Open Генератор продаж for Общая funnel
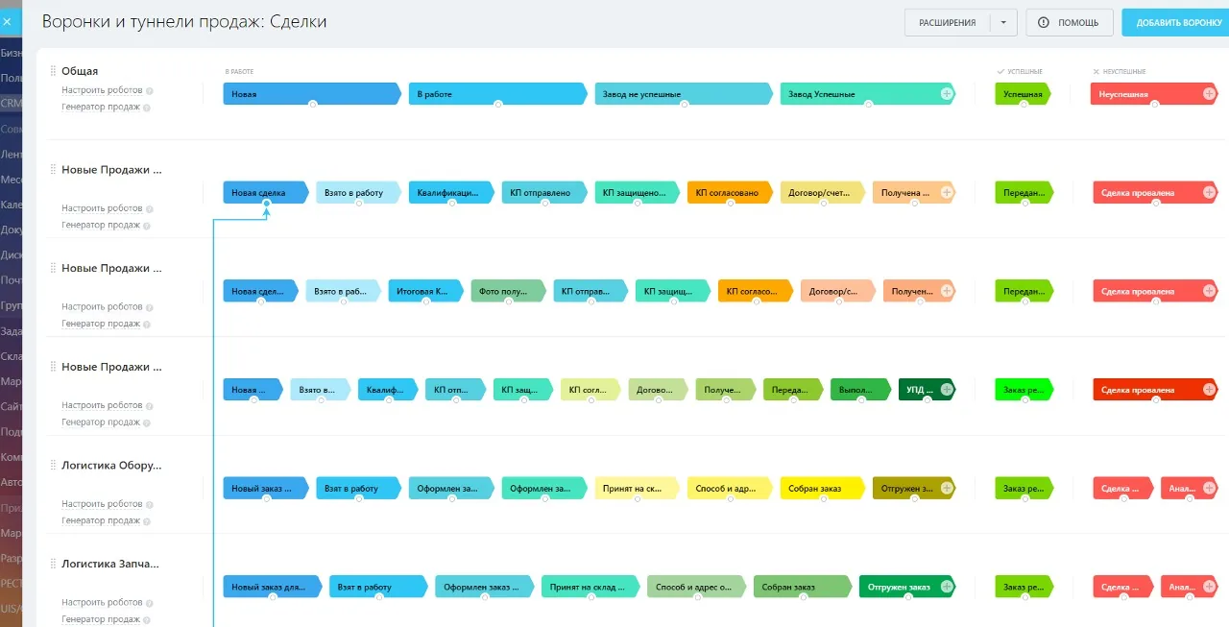1229x627 pixels. (101, 108)
